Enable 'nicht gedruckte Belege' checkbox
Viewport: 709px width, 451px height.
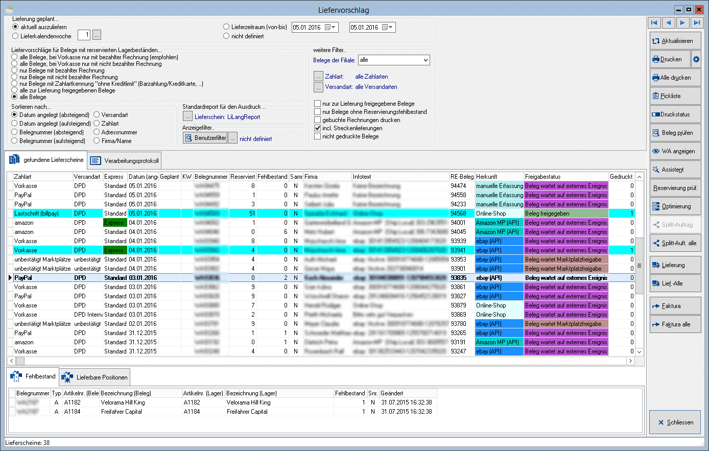318,136
